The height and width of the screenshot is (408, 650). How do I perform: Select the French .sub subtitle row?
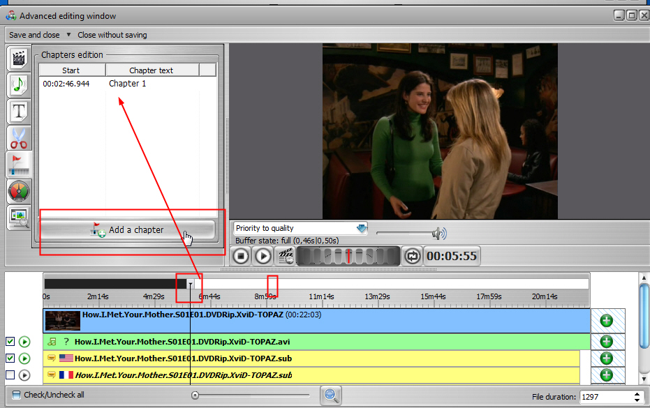(311, 375)
